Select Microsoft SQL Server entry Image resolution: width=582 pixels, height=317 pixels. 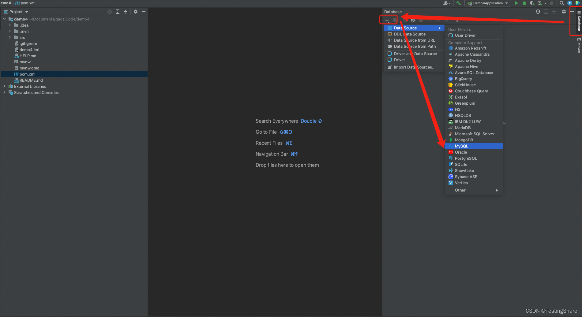click(474, 134)
